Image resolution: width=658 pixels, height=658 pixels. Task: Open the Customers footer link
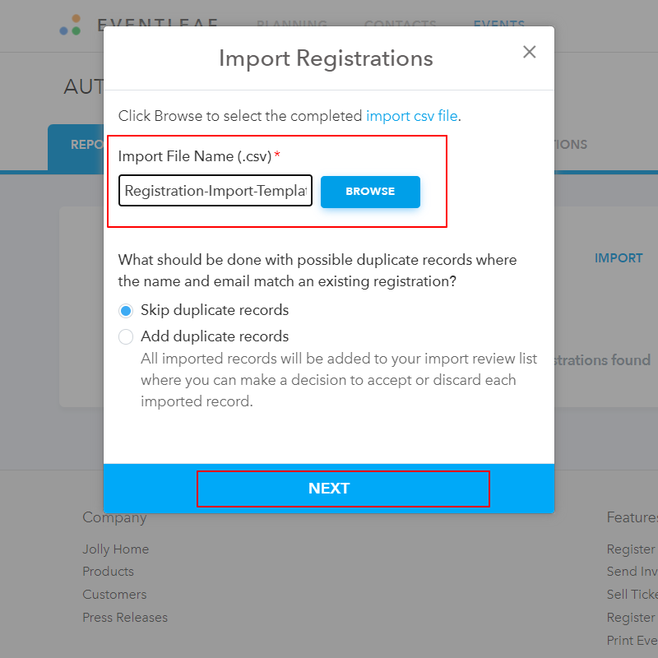(114, 594)
